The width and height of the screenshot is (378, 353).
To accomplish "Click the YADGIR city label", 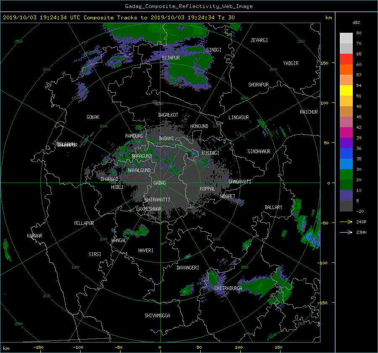I will 291,63.
